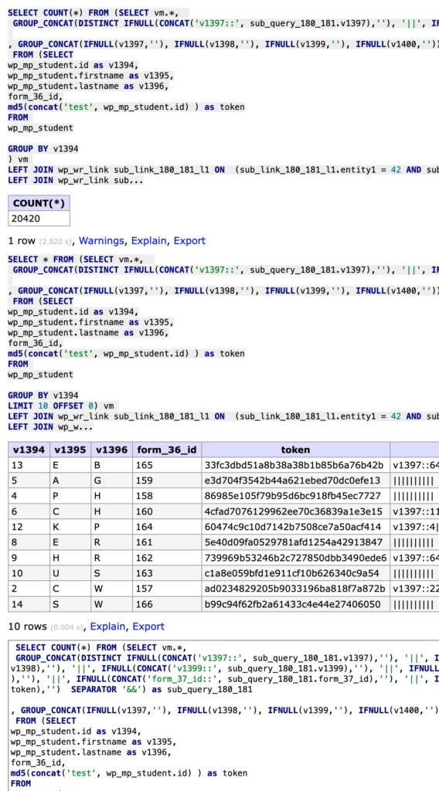Click the v1396 column header
The image size is (439, 791).
click(112, 450)
